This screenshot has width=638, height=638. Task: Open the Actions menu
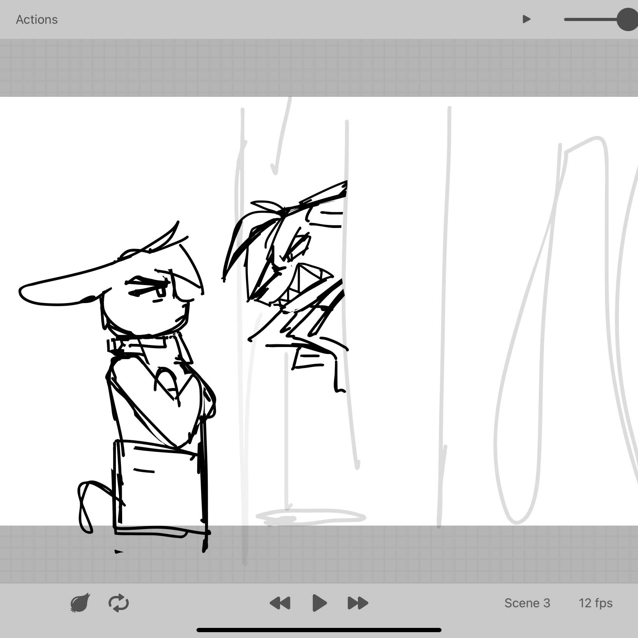(37, 19)
